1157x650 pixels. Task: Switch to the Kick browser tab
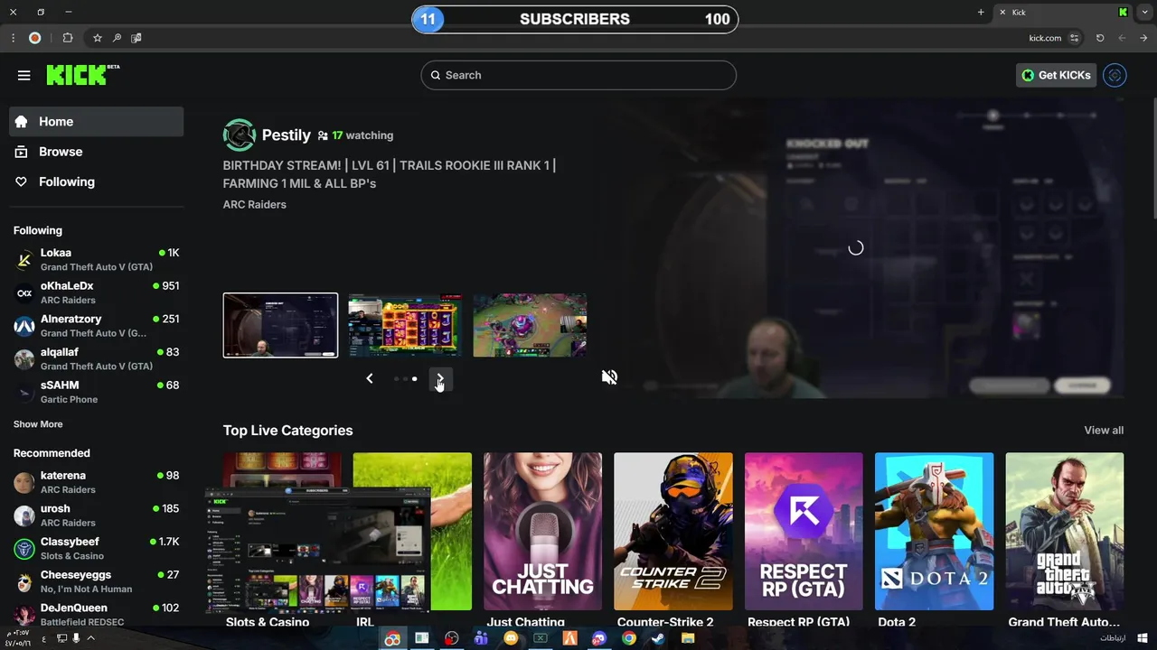pos(1063,12)
